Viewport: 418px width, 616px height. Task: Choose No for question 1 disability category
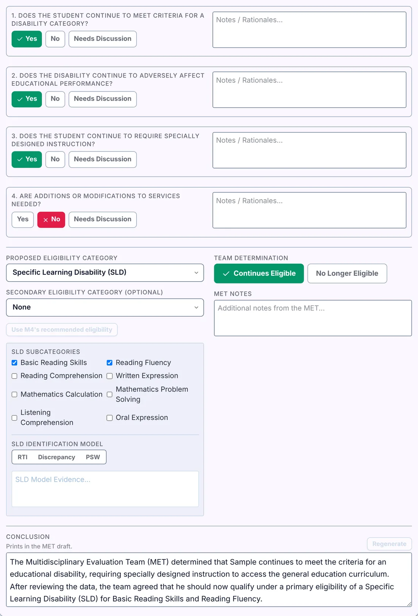(55, 39)
